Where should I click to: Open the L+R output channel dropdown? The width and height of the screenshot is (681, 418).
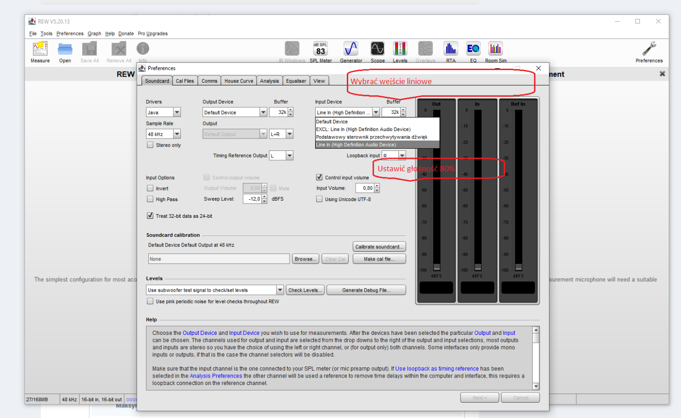(290, 134)
